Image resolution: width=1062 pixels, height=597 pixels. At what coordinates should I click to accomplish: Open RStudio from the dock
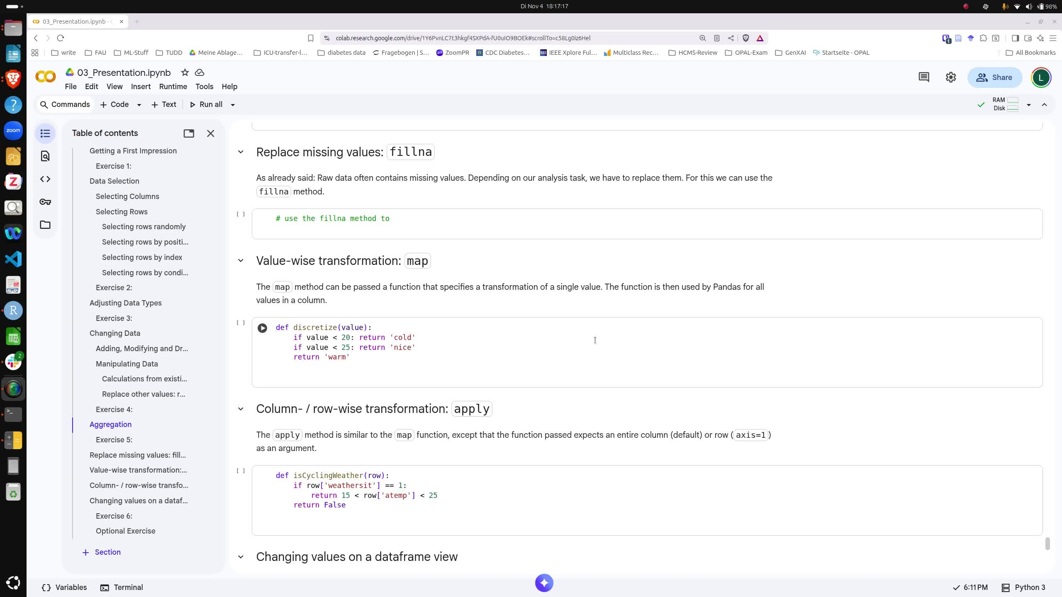pos(13,311)
